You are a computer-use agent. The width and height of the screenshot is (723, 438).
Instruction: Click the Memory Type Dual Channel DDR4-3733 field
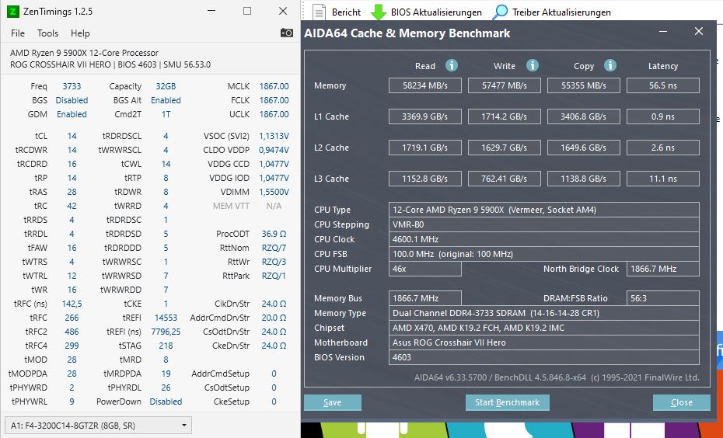[544, 313]
